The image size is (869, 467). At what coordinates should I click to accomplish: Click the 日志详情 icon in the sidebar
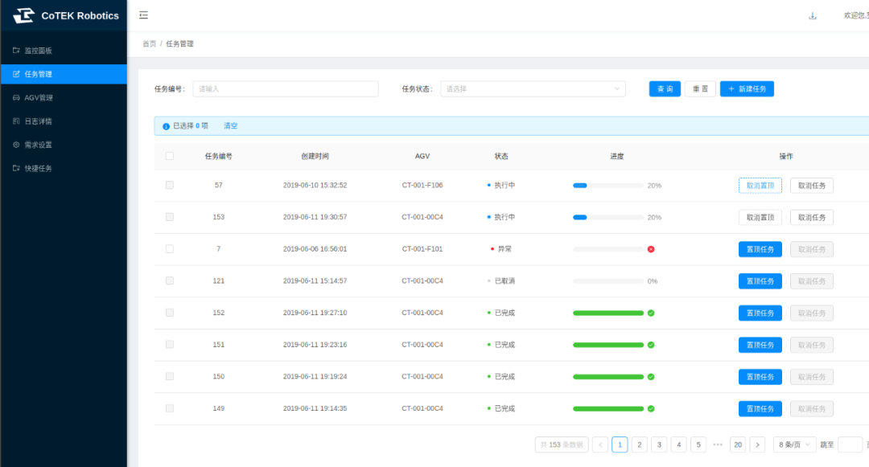pos(16,121)
